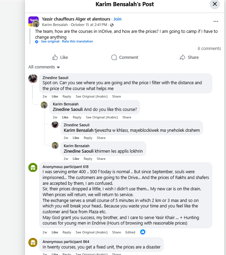The height and width of the screenshot is (255, 226).
Task: Click the blue like reaction on comment
Action: tap(143, 232)
